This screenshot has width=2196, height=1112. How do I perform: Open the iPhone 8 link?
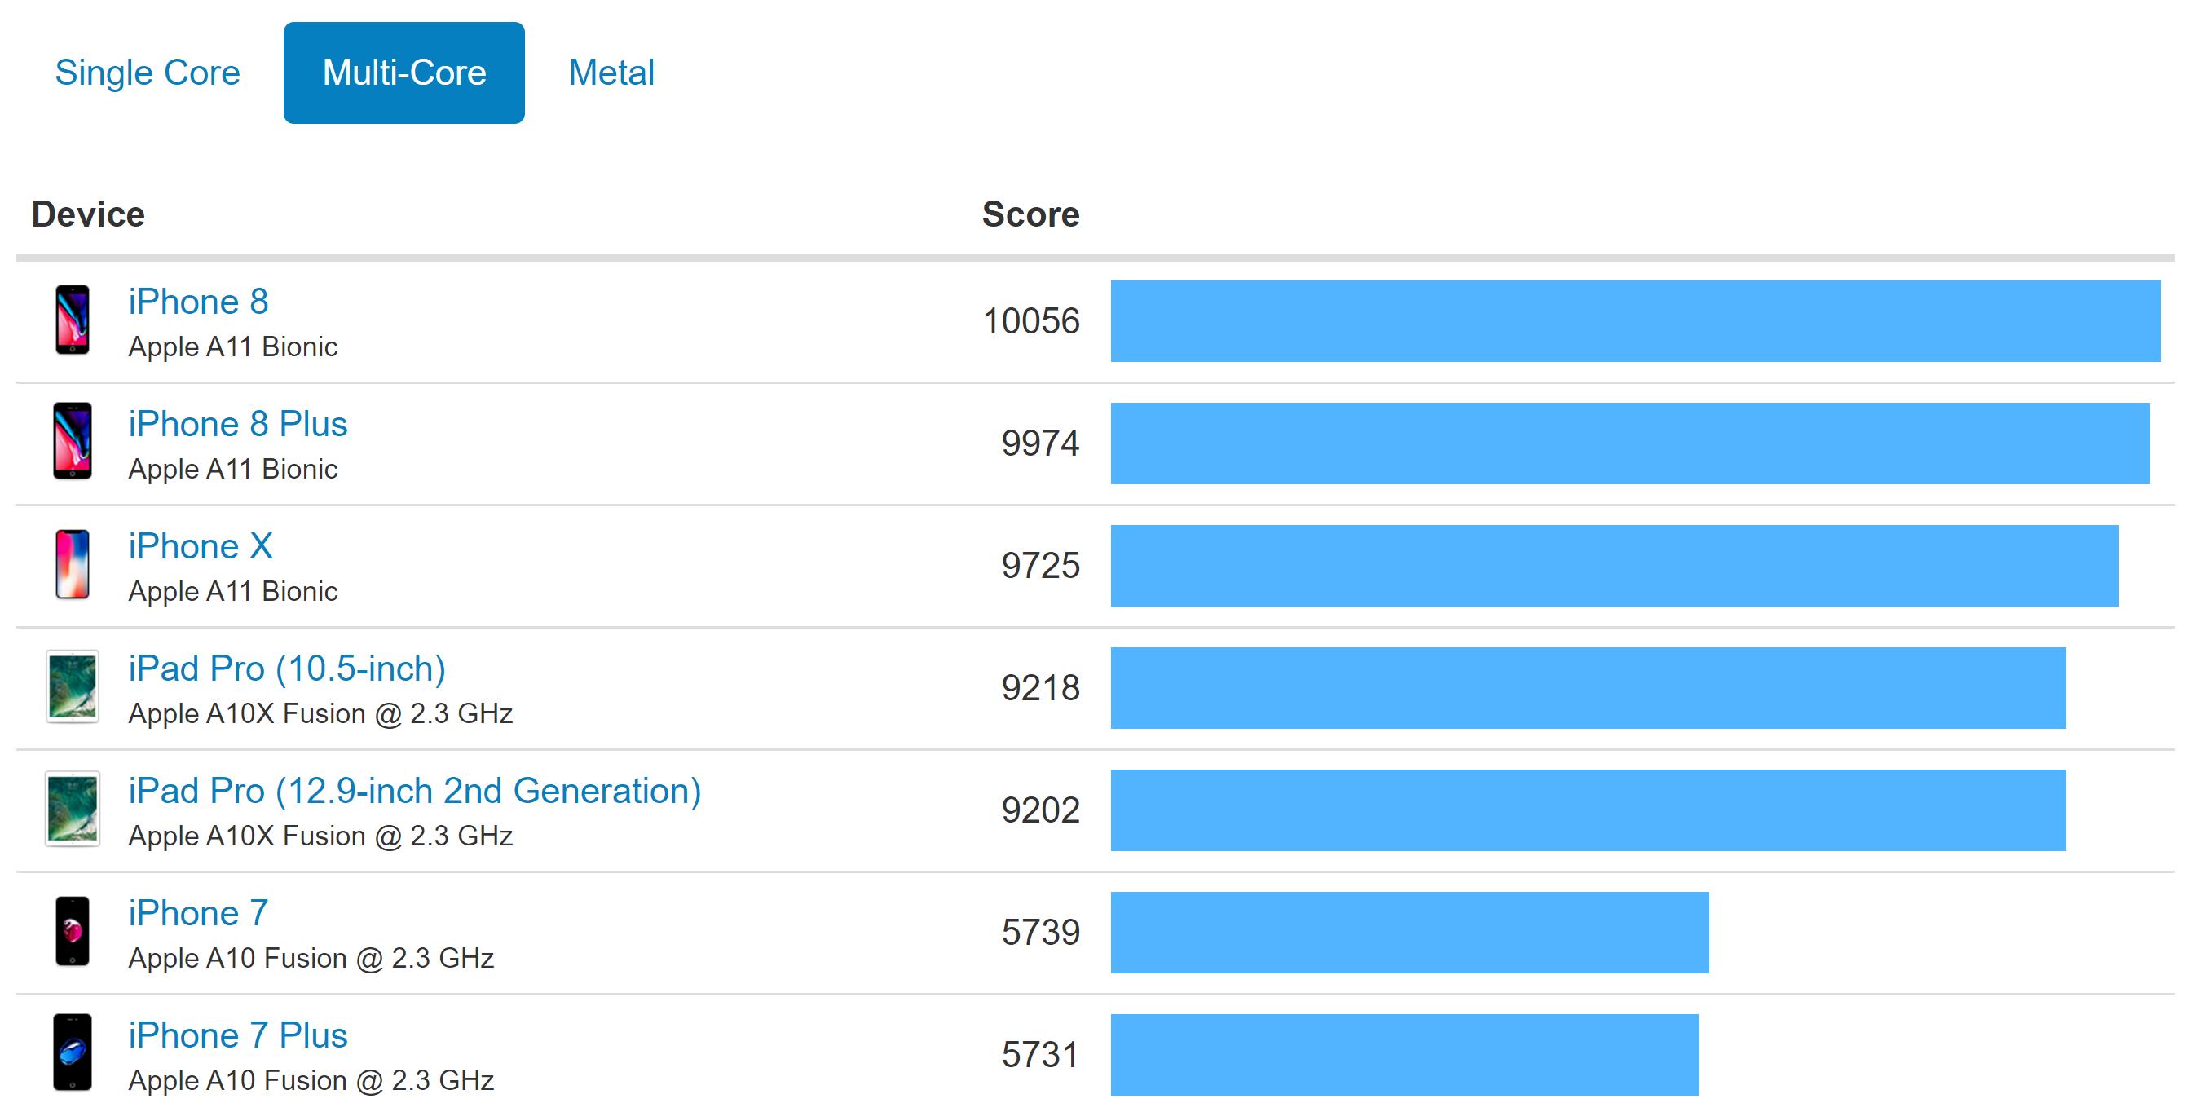coord(199,302)
